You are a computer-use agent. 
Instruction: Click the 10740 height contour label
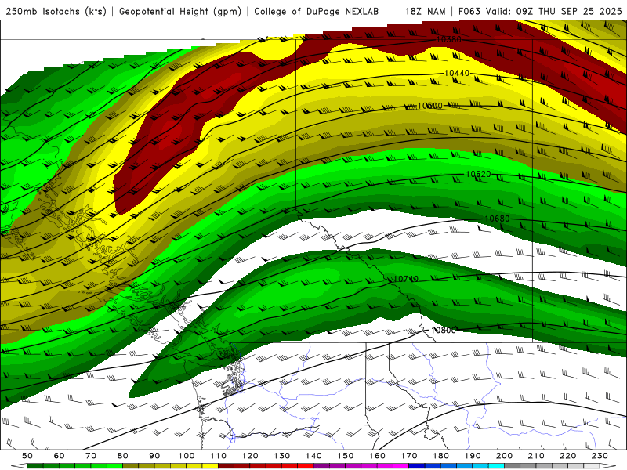(406, 279)
